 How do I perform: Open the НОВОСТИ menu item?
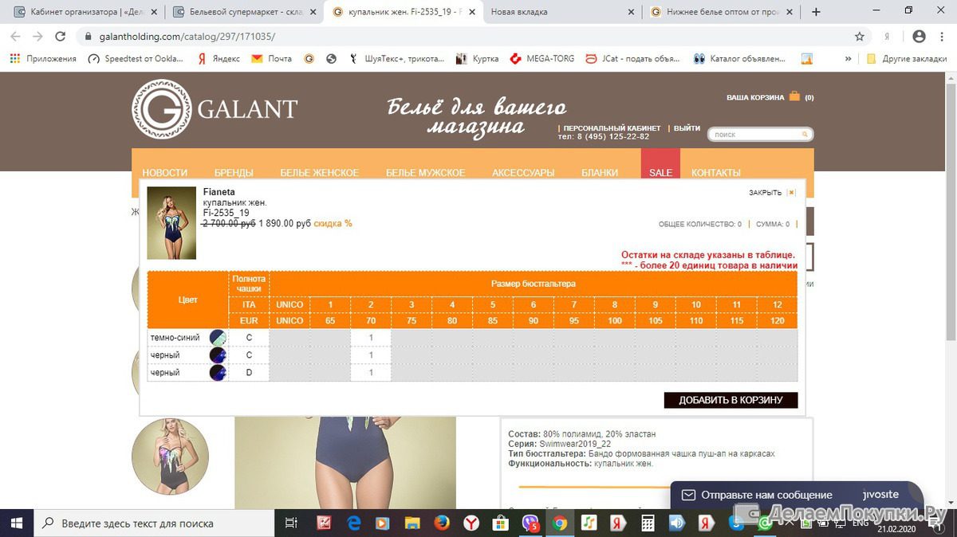pos(165,173)
